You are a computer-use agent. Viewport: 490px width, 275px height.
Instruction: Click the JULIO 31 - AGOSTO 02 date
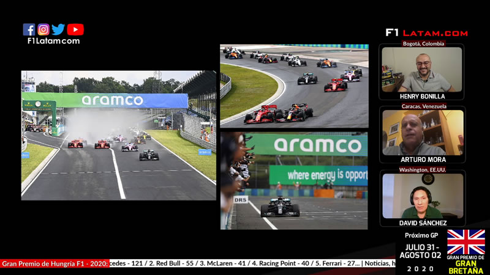click(x=421, y=251)
